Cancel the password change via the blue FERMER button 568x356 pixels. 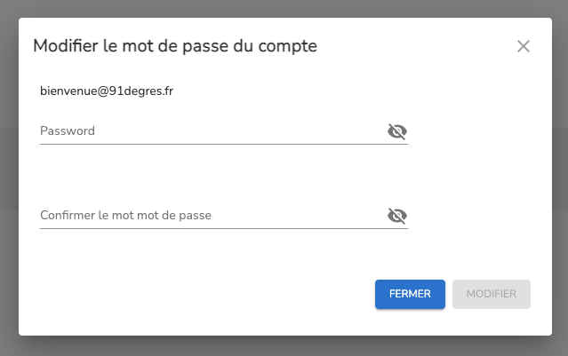[x=410, y=294]
